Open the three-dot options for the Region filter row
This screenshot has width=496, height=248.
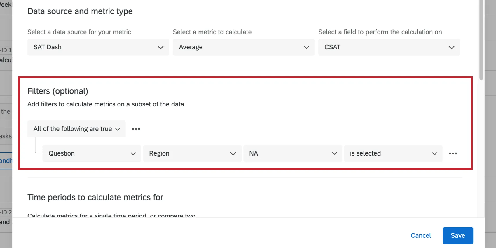pyautogui.click(x=453, y=153)
